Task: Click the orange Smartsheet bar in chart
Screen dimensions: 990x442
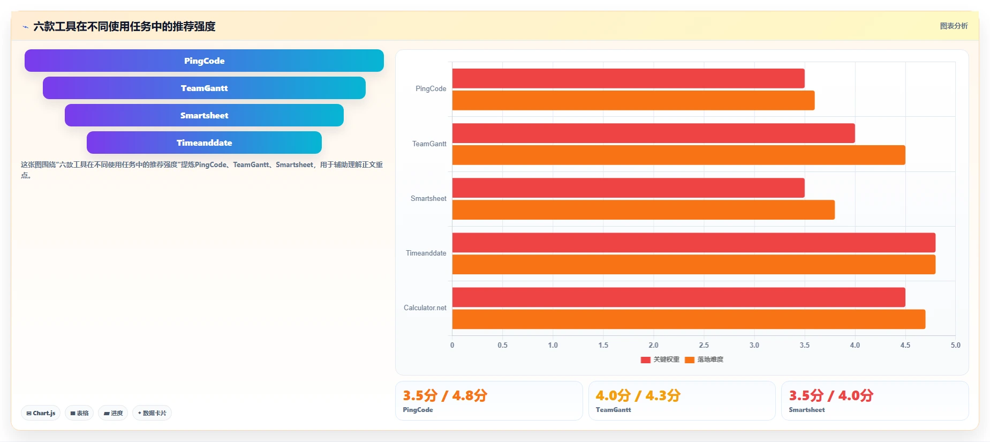Action: coord(643,209)
